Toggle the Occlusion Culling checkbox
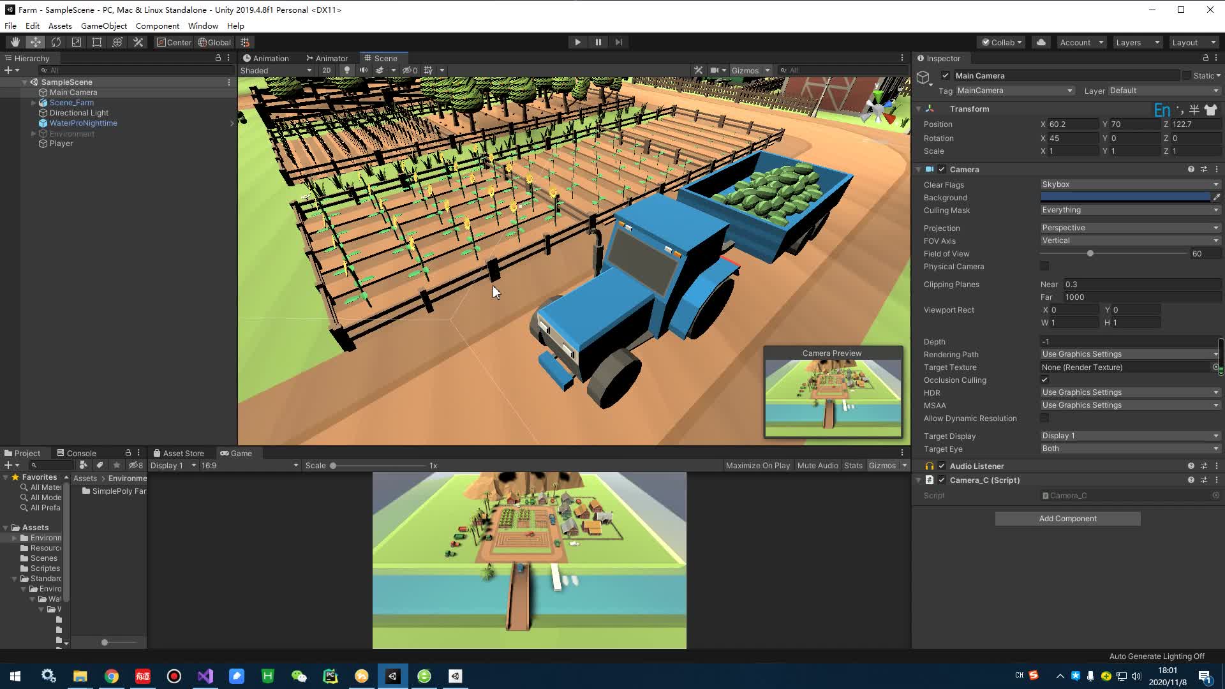This screenshot has width=1225, height=689. 1046,380
